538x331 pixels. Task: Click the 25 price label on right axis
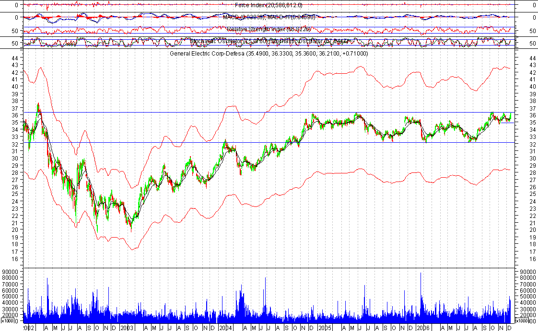pos(533,194)
